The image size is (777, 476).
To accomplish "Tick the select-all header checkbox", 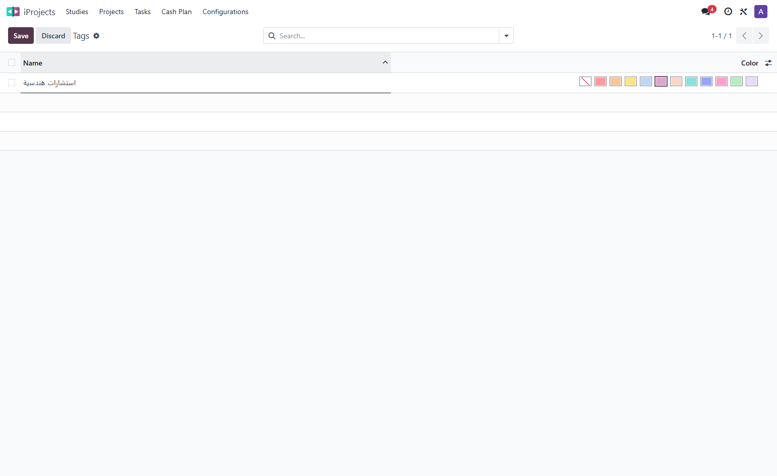I will tap(12, 62).
